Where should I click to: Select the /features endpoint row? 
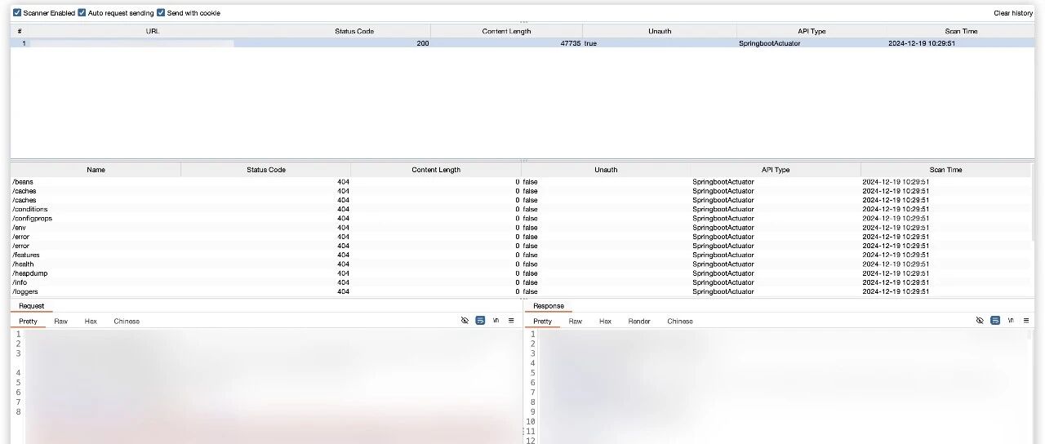(x=521, y=255)
